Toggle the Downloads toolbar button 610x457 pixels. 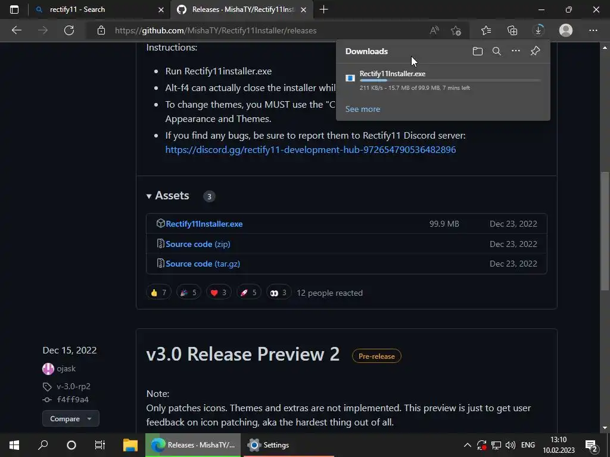(539, 30)
